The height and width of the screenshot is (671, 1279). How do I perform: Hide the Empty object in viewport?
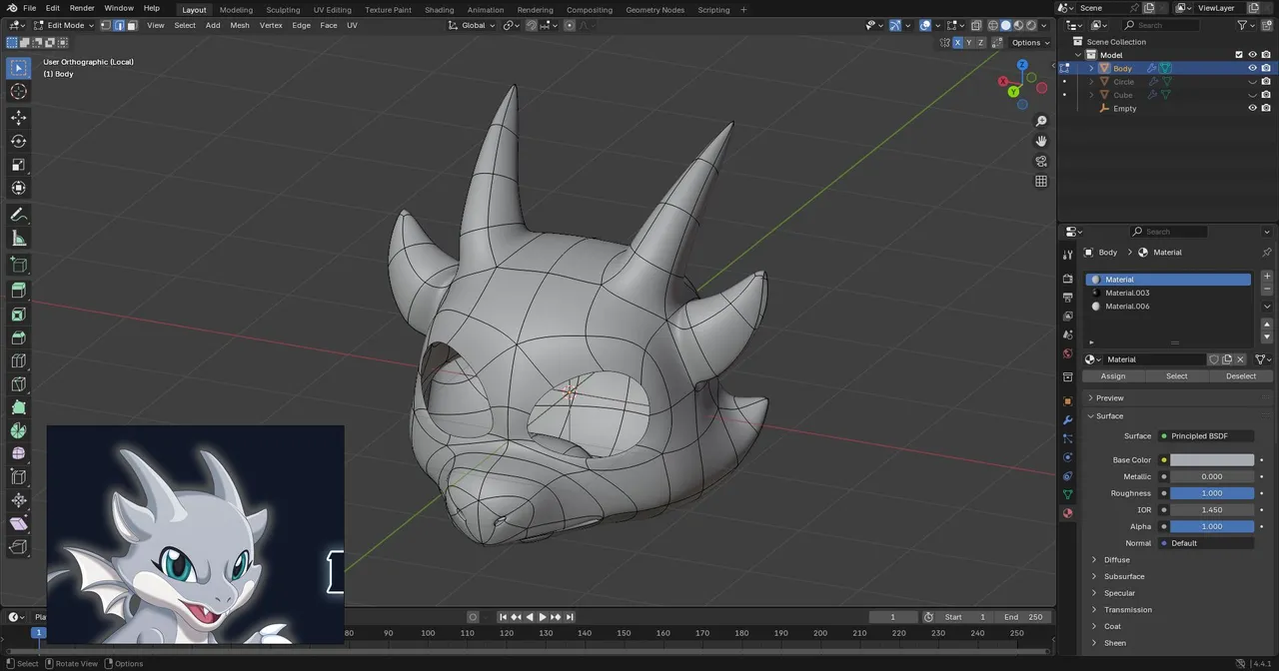pos(1252,108)
